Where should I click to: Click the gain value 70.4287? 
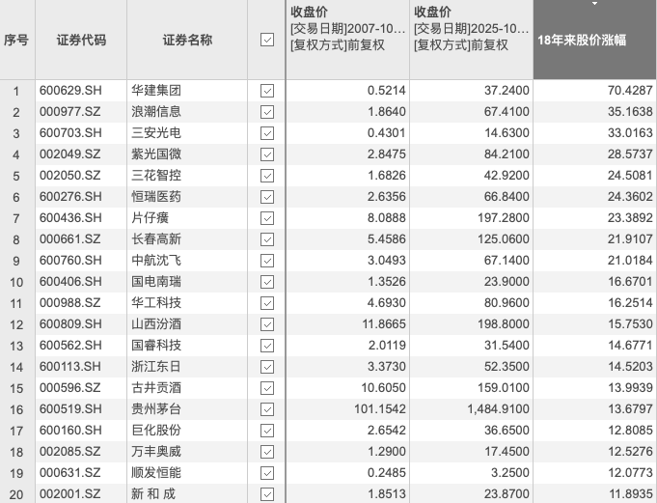(x=630, y=91)
